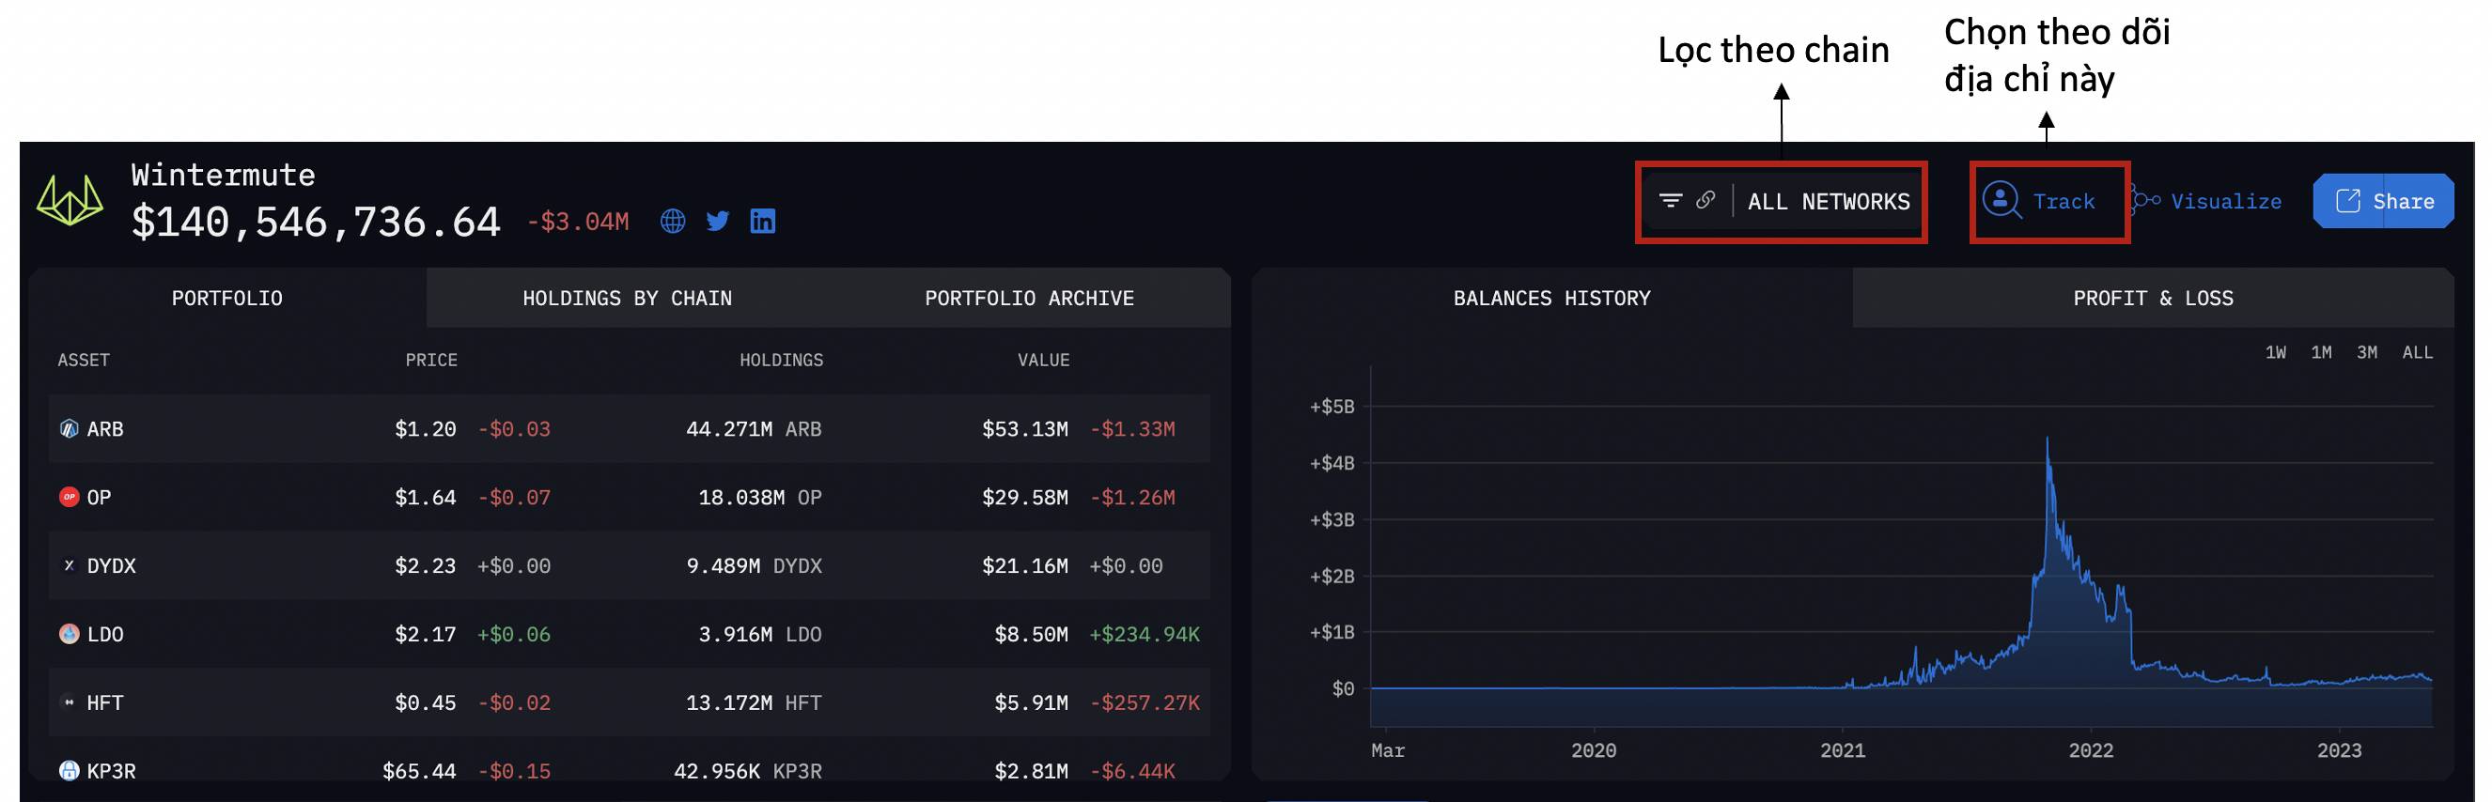Click the $8.50M LDO value
This screenshot has height=802, width=2492.
click(x=1031, y=635)
